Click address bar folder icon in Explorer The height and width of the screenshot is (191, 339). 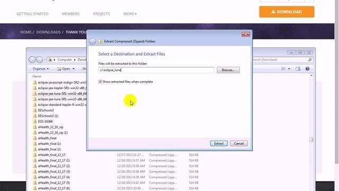click(50, 59)
